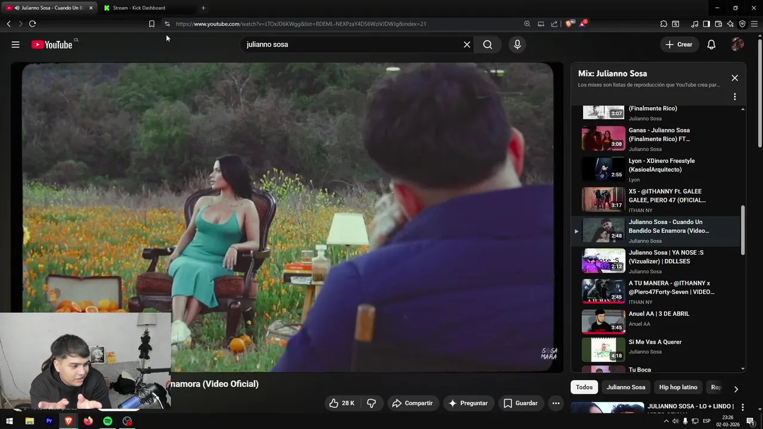The height and width of the screenshot is (429, 763).
Task: Play A TU MANERA by ITHAN NY
Action: 656,293
